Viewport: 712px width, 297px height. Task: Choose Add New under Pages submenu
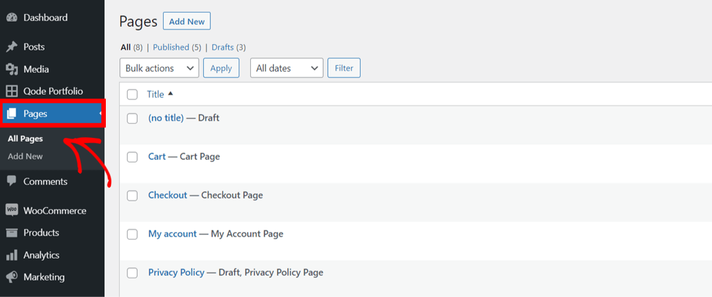tap(26, 157)
